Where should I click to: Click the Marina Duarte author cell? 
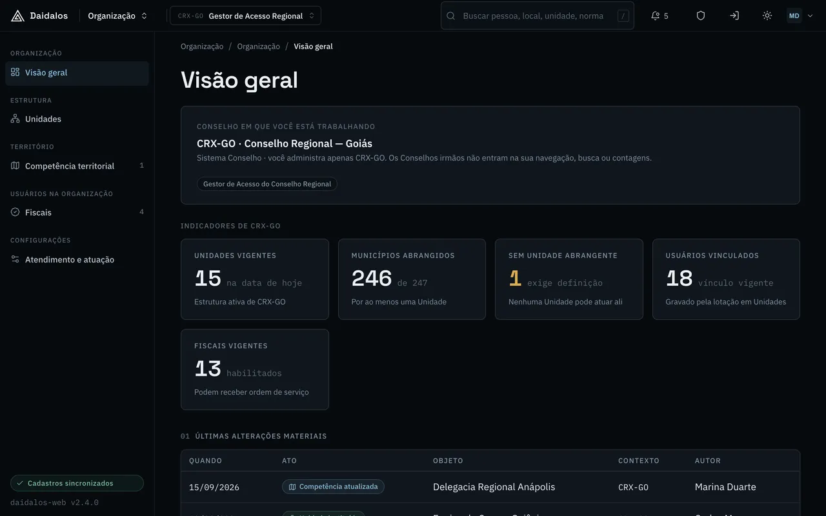pyautogui.click(x=725, y=487)
